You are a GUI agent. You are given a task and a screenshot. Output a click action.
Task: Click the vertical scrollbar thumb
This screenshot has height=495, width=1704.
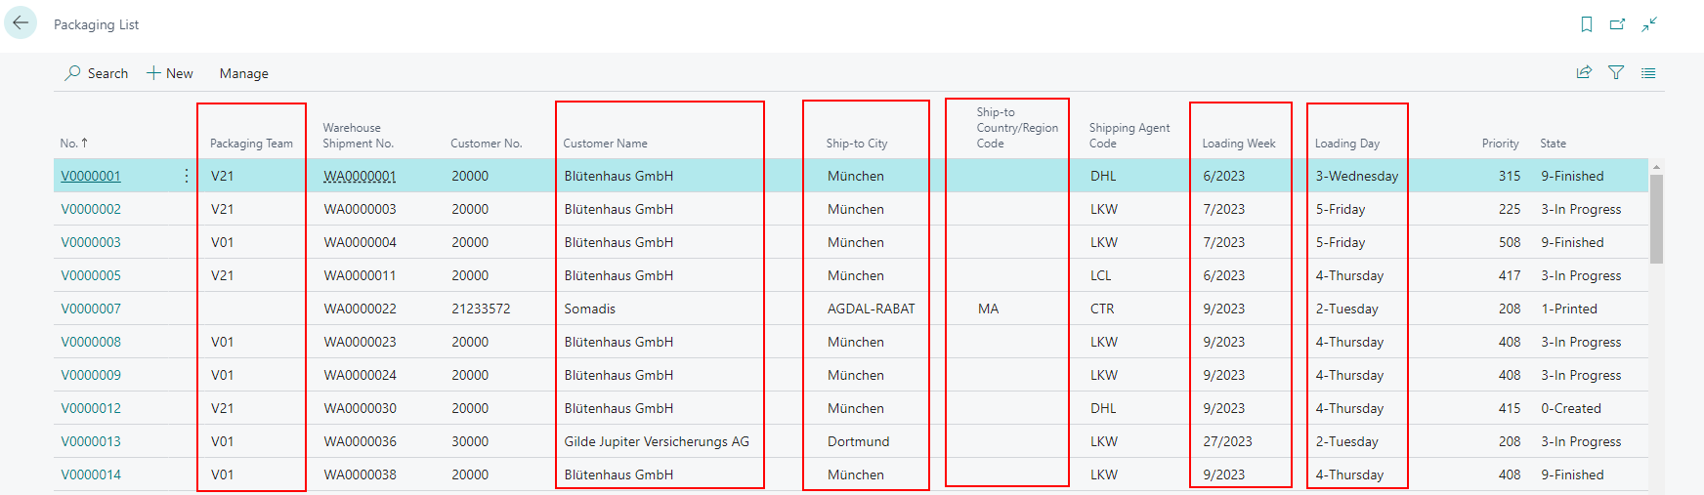pos(1656,220)
